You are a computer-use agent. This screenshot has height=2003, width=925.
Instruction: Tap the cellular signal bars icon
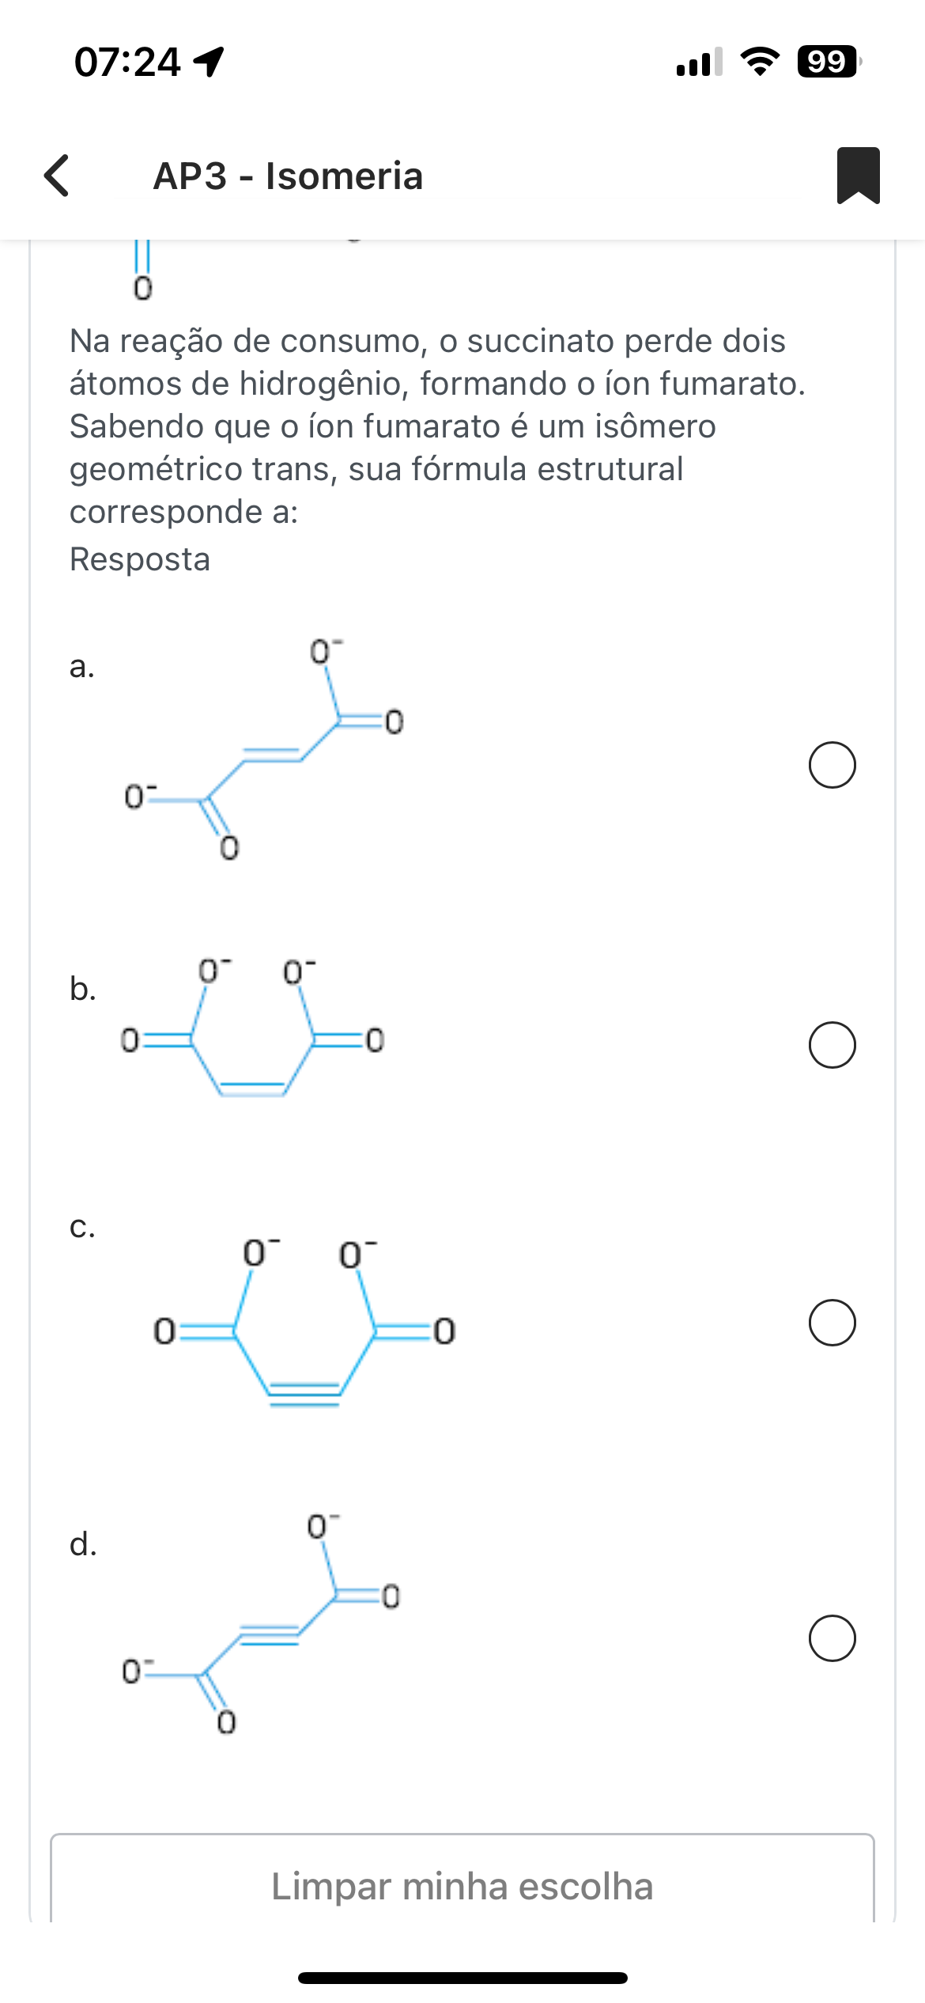point(699,62)
